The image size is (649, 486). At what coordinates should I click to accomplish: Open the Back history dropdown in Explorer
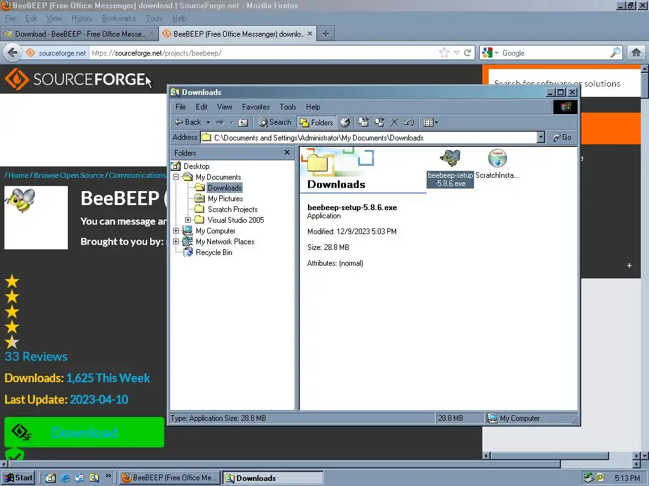[x=208, y=122]
